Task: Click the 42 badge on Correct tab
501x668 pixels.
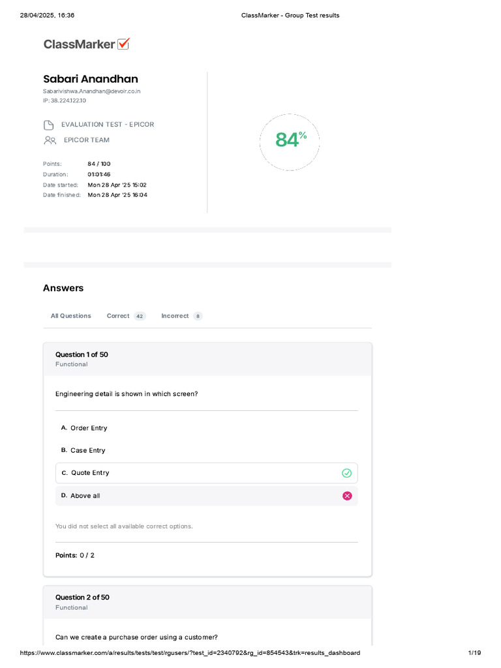Action: click(x=140, y=316)
